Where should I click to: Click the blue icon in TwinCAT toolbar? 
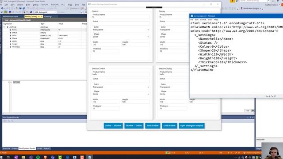10,12
